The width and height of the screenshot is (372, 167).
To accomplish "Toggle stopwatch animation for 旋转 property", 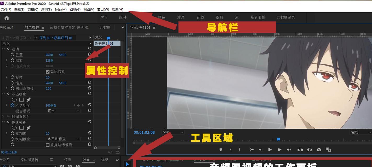I will pos(12,77).
